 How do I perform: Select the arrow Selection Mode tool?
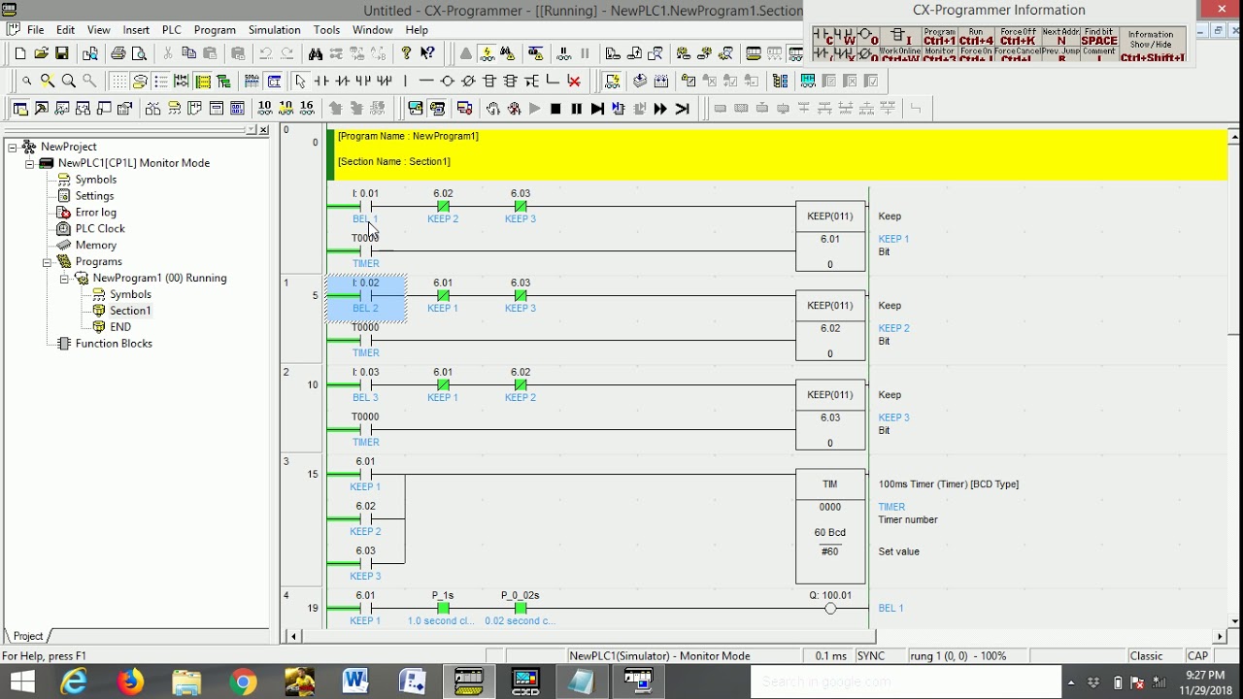pos(300,82)
